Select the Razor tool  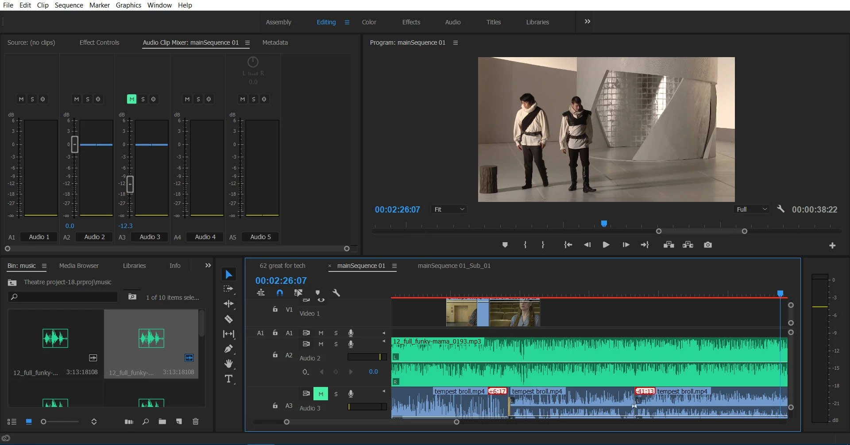[x=228, y=319]
